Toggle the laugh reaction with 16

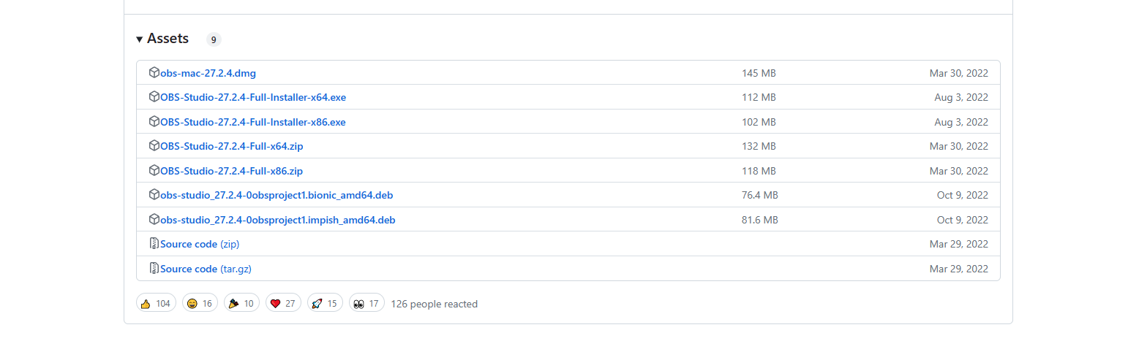200,303
